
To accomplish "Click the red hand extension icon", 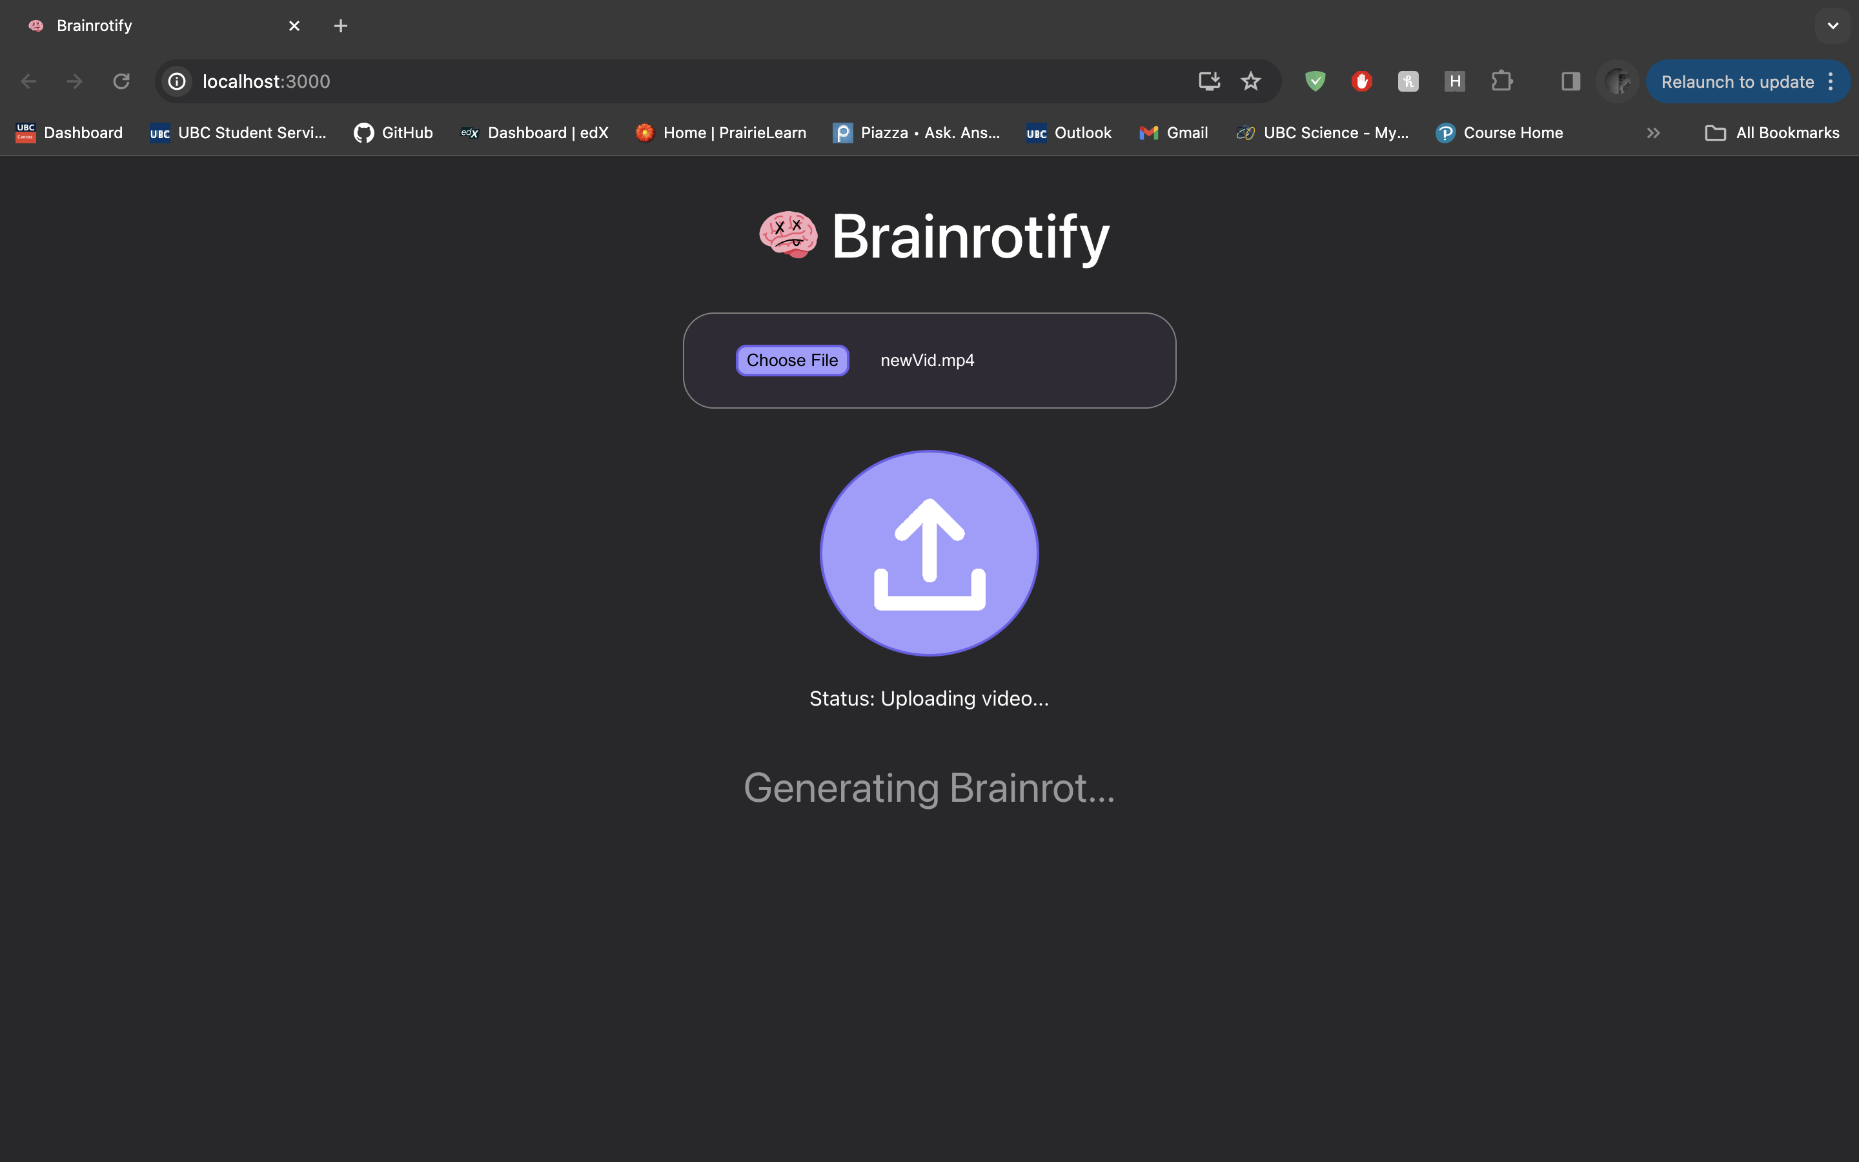I will pos(1361,81).
